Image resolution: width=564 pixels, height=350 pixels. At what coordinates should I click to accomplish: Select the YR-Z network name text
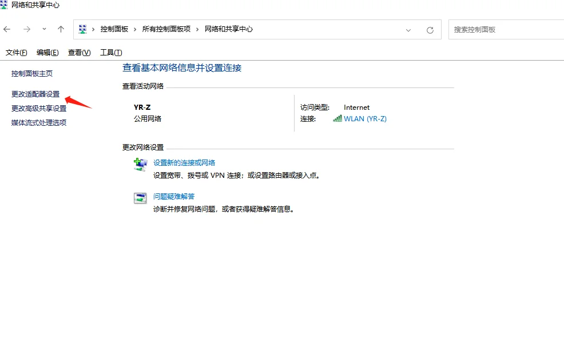[142, 107]
